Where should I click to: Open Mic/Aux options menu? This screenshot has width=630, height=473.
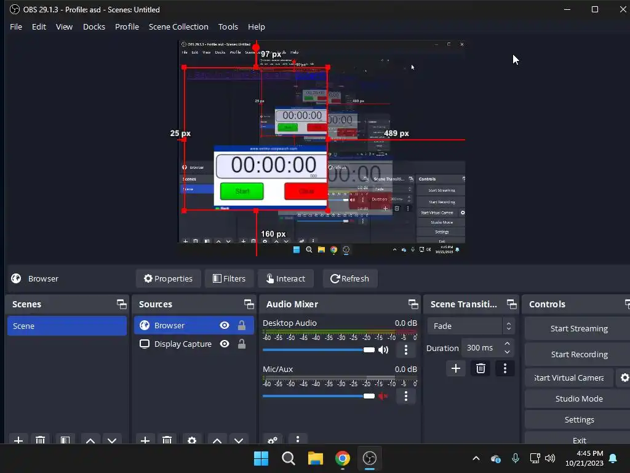[x=406, y=396]
